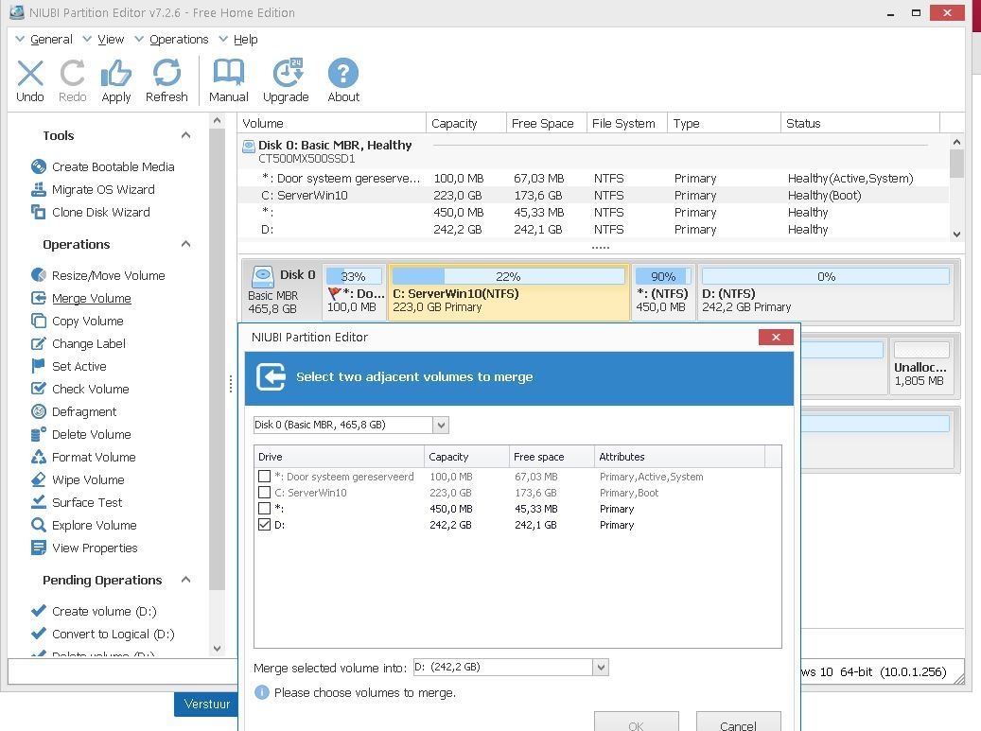Choose Wipe Volume operation
The width and height of the screenshot is (981, 731).
(x=88, y=480)
